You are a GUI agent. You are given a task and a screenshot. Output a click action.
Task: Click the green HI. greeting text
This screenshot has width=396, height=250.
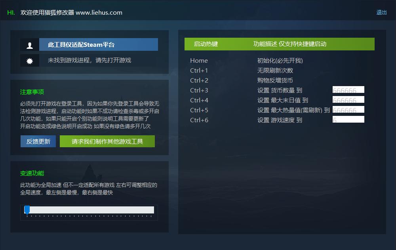click(11, 13)
